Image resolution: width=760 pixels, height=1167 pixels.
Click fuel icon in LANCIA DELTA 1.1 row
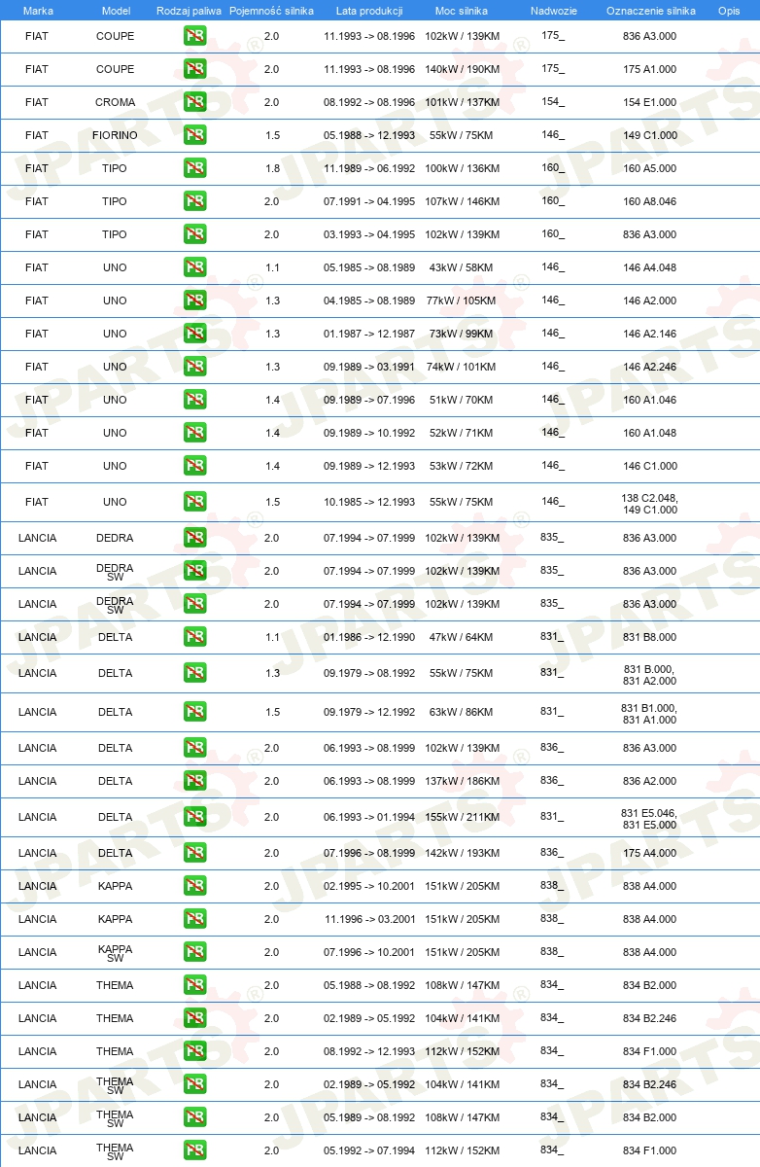pyautogui.click(x=194, y=637)
